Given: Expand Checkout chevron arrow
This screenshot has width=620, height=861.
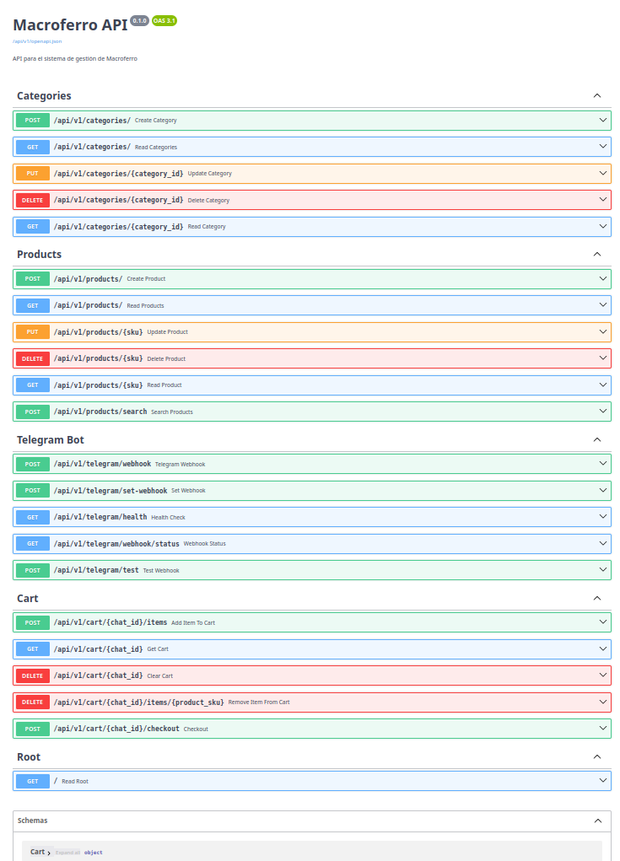Looking at the screenshot, I should tap(603, 729).
